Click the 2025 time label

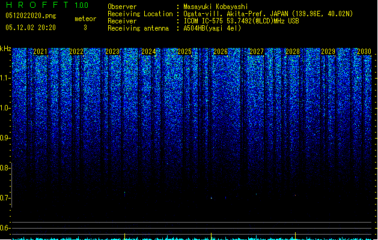[184, 52]
